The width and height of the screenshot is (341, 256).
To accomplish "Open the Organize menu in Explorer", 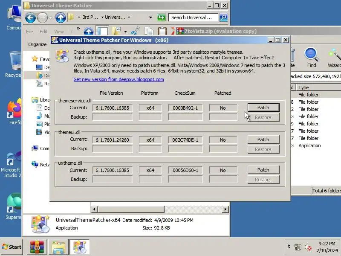I will [x=38, y=44].
